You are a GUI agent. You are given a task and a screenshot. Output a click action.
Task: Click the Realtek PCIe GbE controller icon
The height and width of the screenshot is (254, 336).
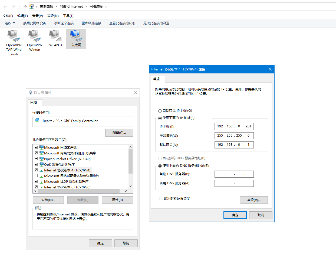click(x=37, y=121)
